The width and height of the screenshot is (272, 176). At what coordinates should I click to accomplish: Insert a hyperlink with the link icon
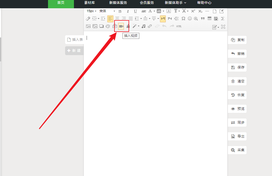coord(150,26)
